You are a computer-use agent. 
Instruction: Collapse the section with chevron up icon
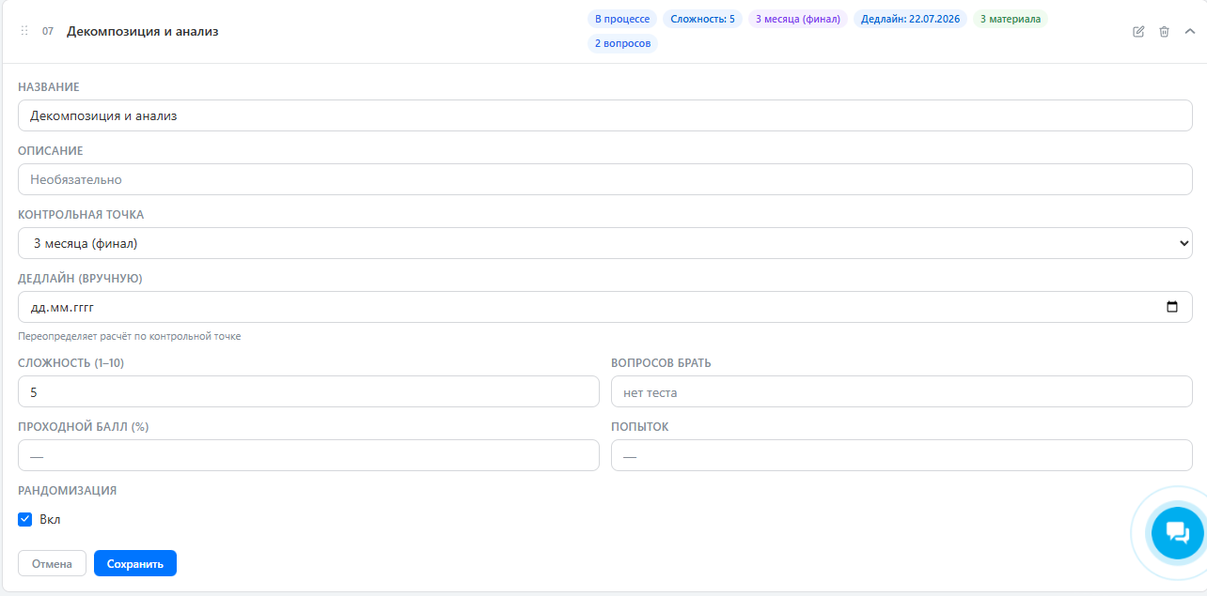click(x=1189, y=32)
